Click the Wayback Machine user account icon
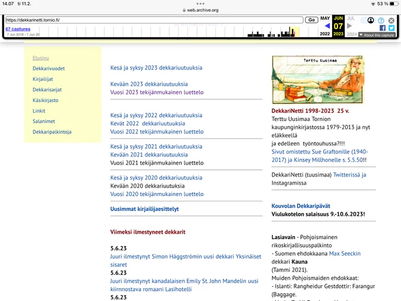This screenshot has height=301, width=401. pyautogui.click(x=370, y=20)
